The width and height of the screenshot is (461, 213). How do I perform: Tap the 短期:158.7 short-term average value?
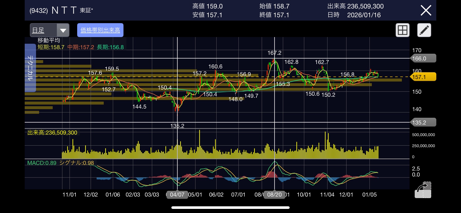point(51,47)
